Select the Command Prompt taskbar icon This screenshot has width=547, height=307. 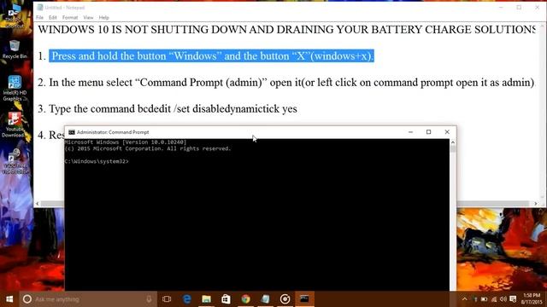tap(304, 299)
